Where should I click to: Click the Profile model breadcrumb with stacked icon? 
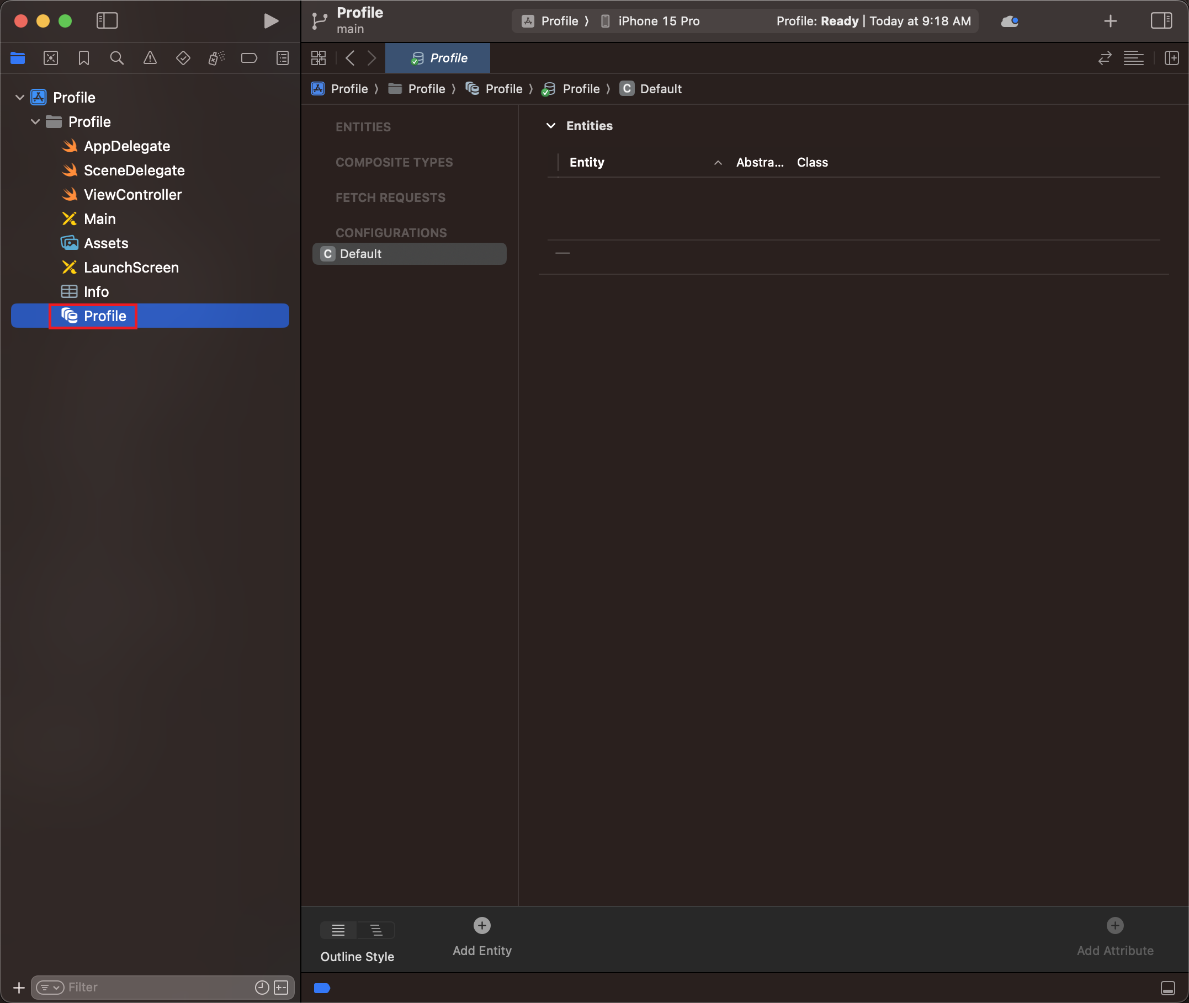coord(494,89)
